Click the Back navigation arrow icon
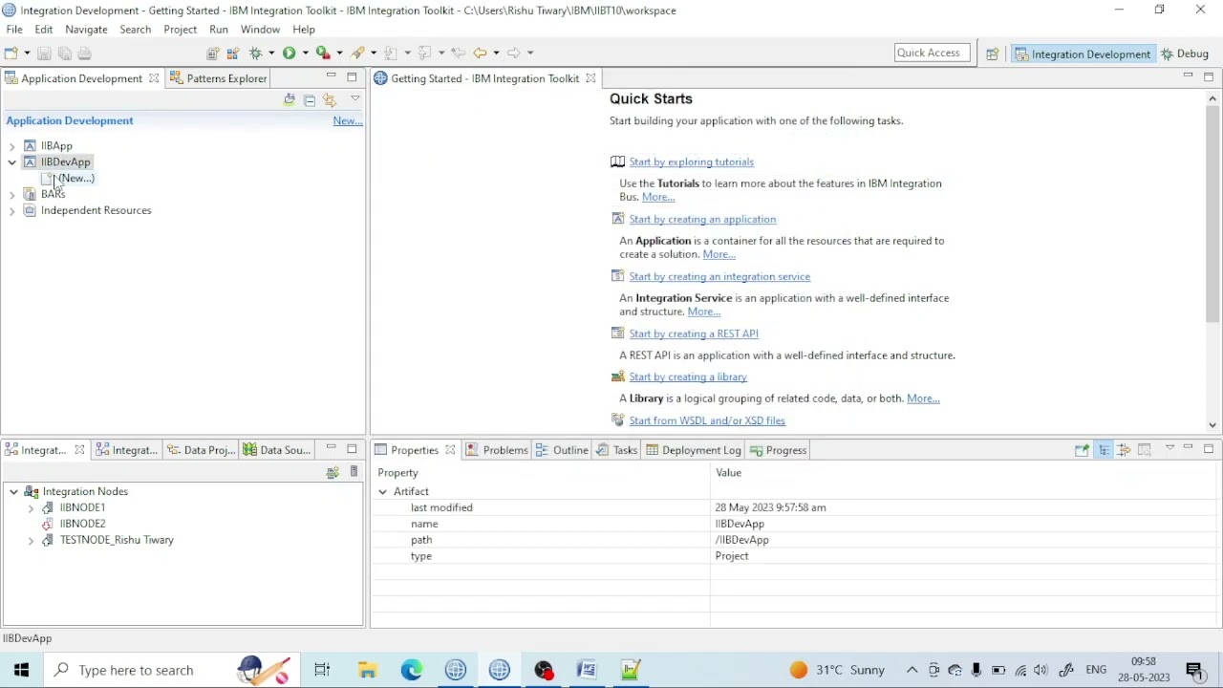This screenshot has width=1223, height=688. pos(480,53)
